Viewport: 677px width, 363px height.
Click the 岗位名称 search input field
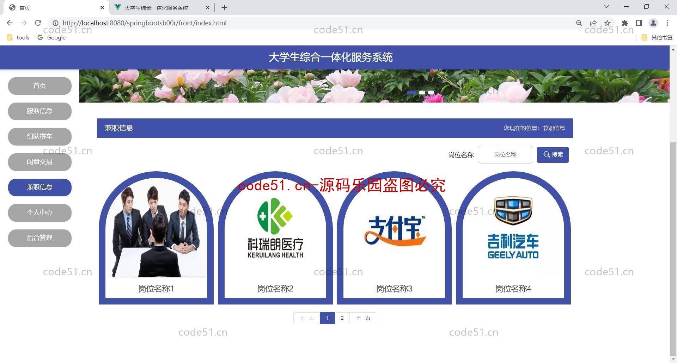pyautogui.click(x=505, y=155)
